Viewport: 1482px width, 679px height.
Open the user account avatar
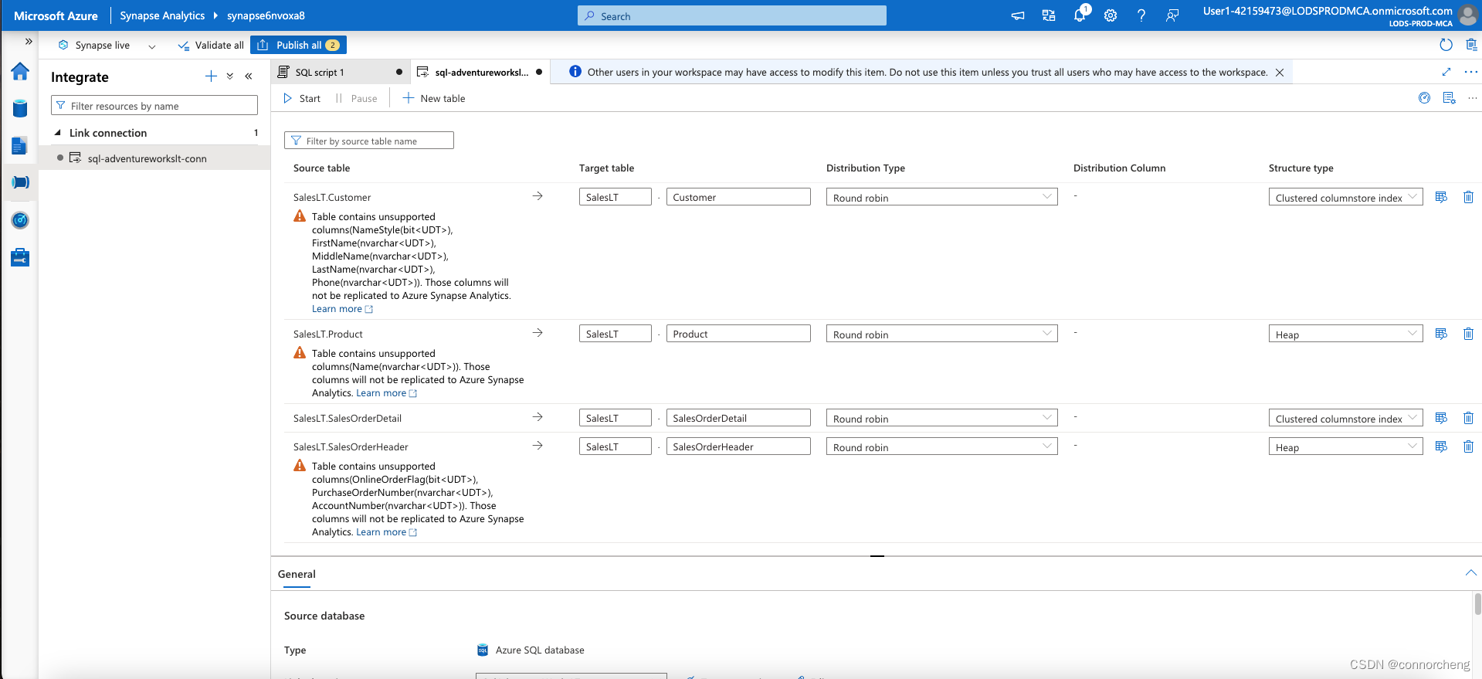click(1468, 15)
